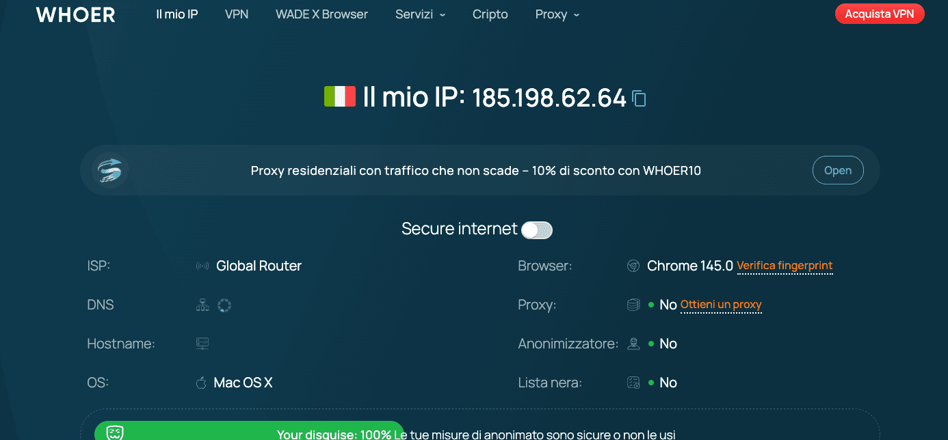Open the Proxy navigation dropdown
948x440 pixels.
click(x=556, y=14)
